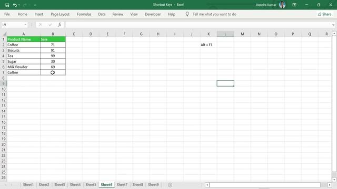337x189 pixels.
Task: Click the vertical scrollbar down arrow
Action: click(x=334, y=180)
